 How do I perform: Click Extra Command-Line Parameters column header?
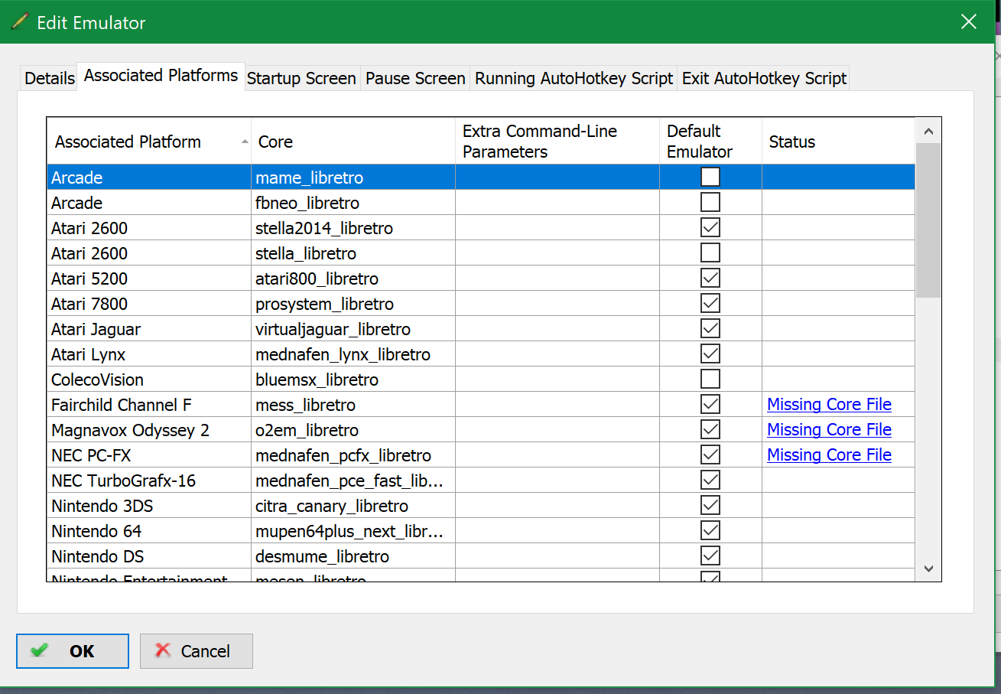click(557, 142)
